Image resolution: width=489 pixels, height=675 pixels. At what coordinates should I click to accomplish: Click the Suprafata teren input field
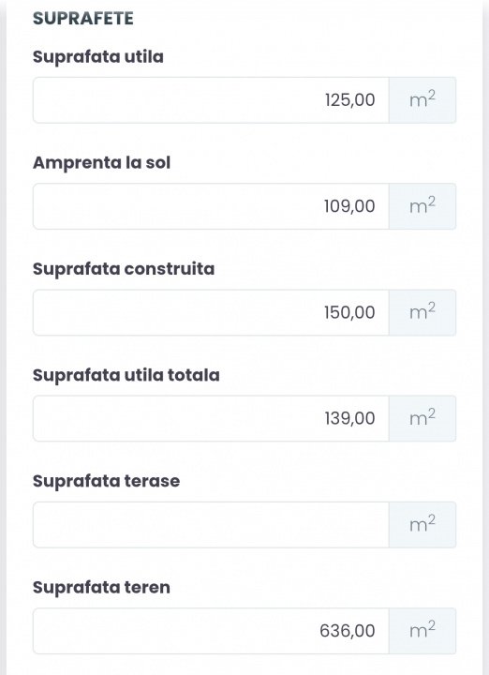[x=211, y=631]
